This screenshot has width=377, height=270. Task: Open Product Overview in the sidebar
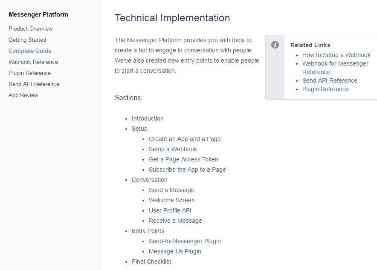(x=31, y=29)
